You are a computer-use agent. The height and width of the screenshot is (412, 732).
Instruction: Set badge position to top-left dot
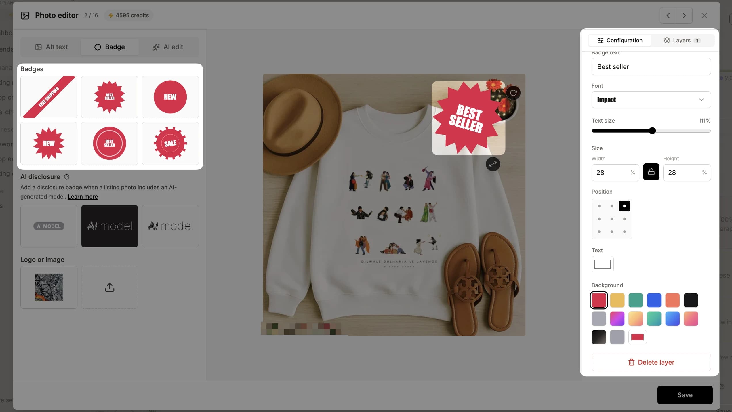[599, 206]
